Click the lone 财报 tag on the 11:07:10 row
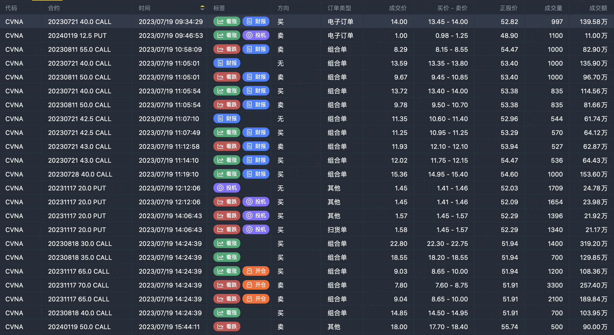614x335 pixels. click(227, 119)
